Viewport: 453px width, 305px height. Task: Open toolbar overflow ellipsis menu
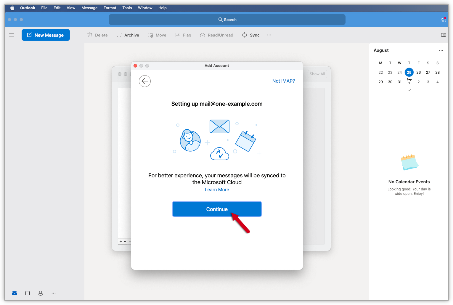[x=269, y=35]
